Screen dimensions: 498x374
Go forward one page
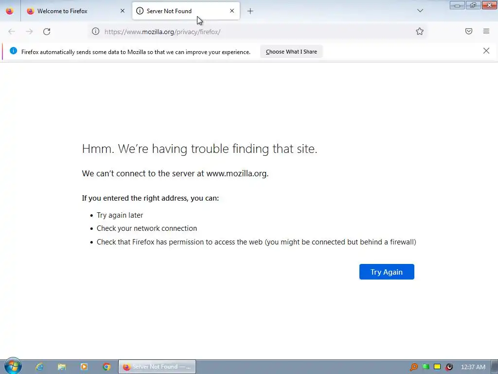29,32
